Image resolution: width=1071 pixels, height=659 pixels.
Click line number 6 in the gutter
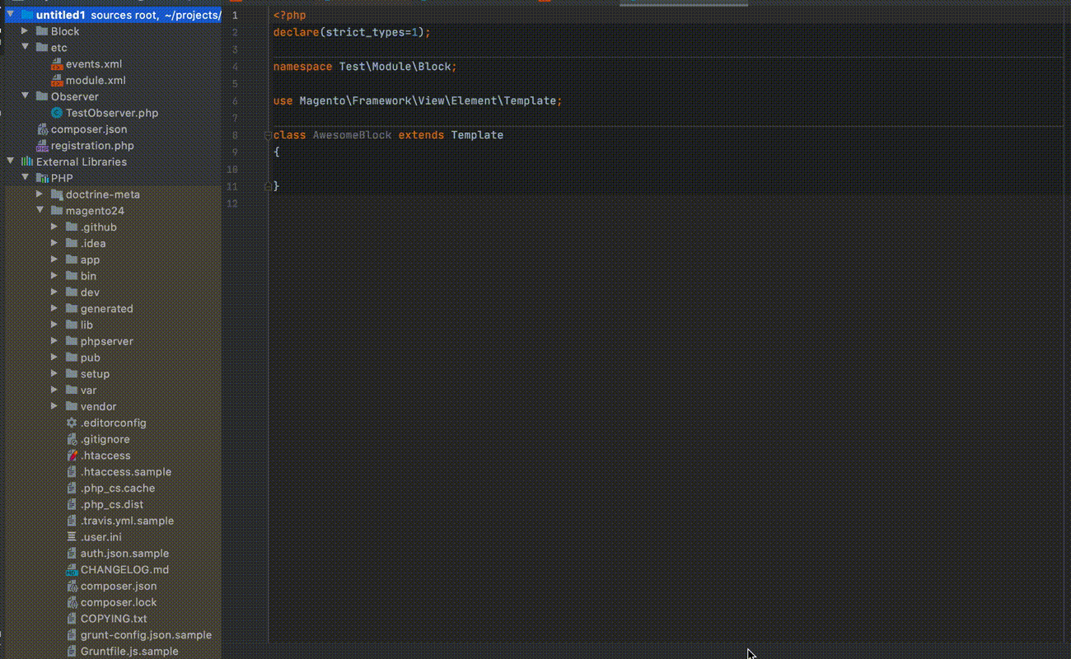(x=236, y=101)
